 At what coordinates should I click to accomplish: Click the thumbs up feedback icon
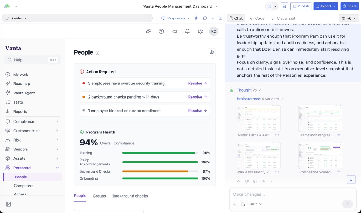(239, 181)
